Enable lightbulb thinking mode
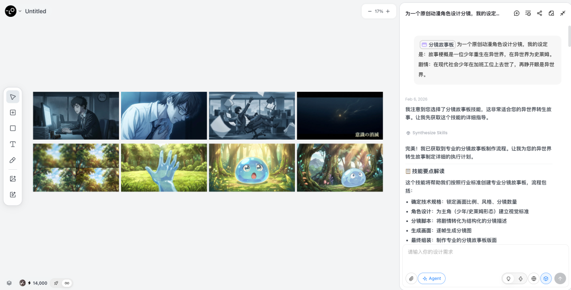Image resolution: width=571 pixels, height=290 pixels. point(509,278)
